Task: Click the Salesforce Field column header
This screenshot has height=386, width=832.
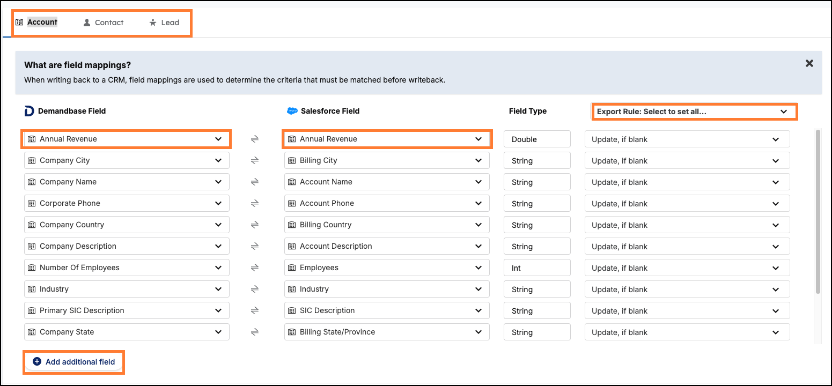Action: [330, 111]
